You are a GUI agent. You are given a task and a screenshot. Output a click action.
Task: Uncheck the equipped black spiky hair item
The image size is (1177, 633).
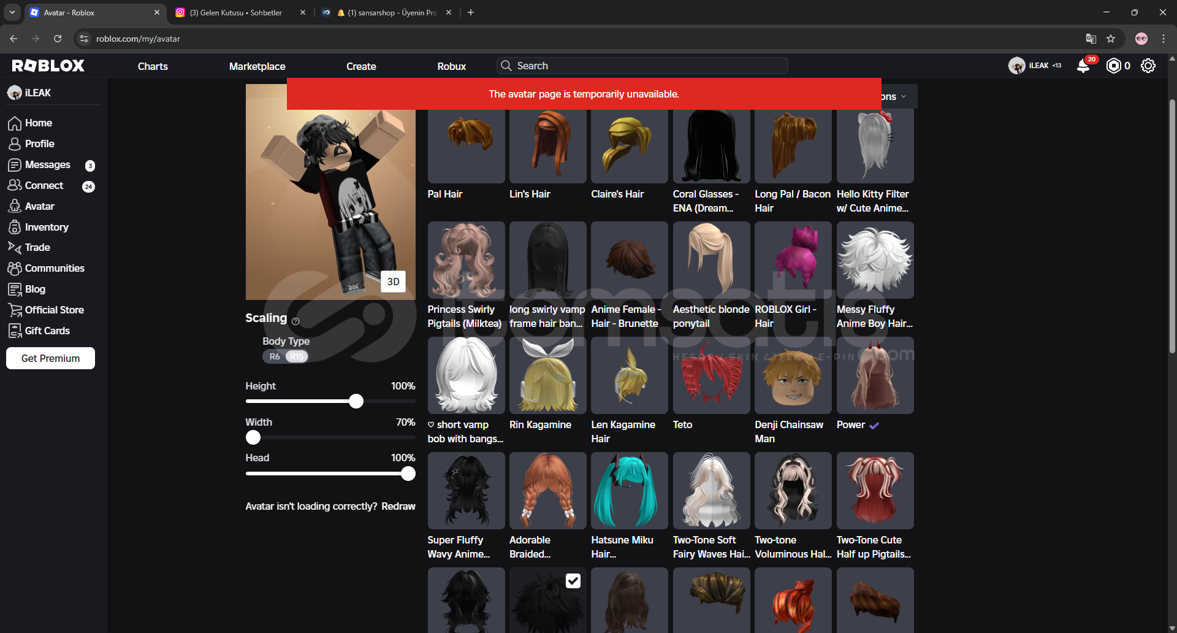coord(573,581)
